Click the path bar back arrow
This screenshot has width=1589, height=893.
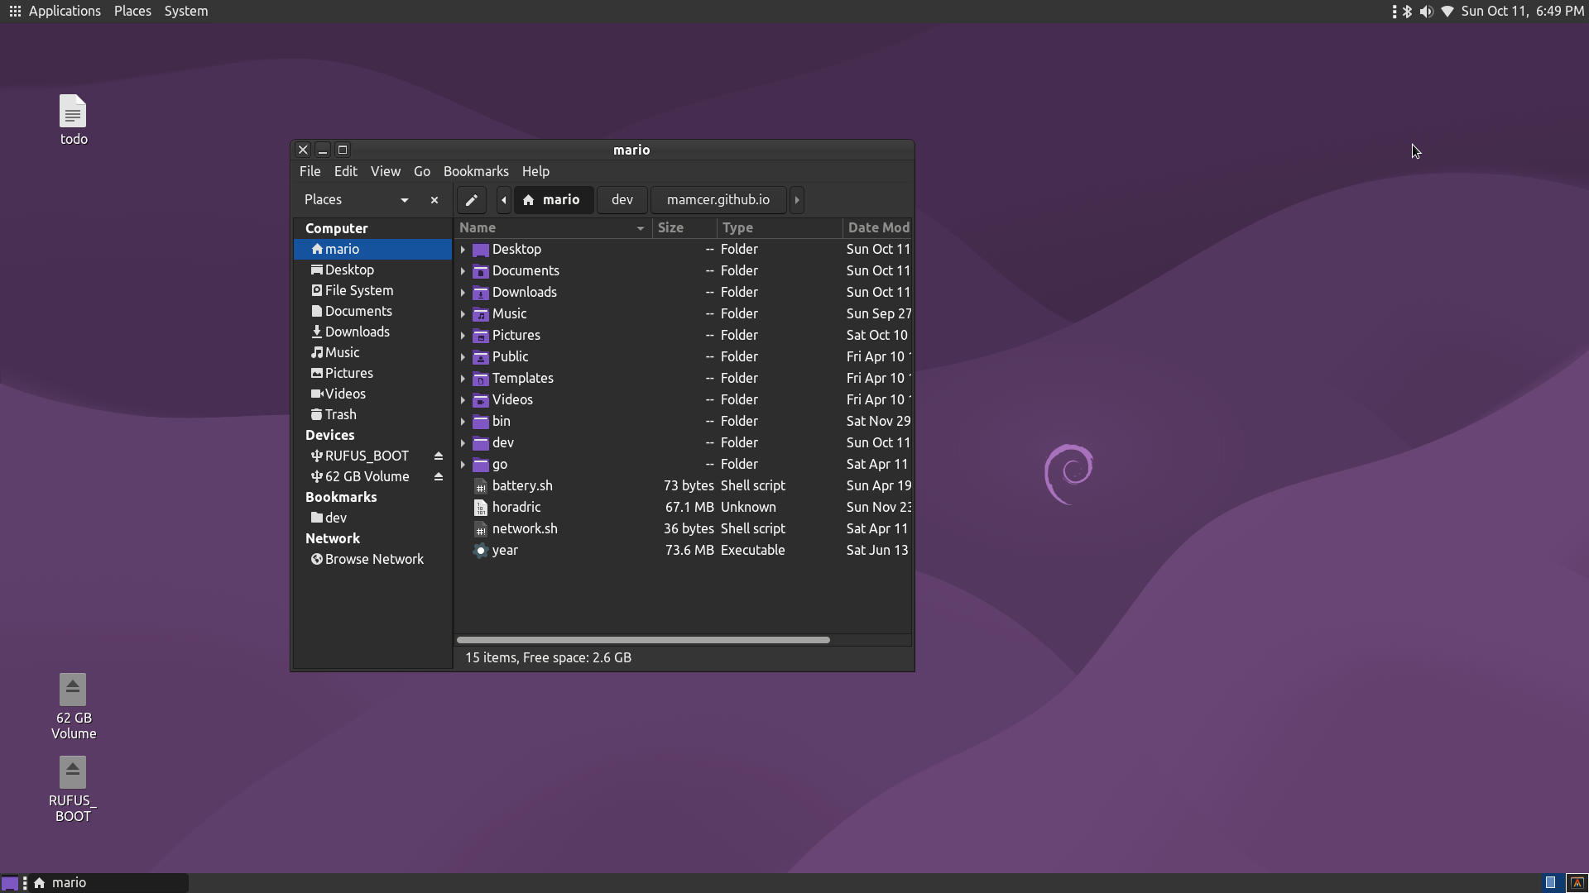[x=503, y=200]
